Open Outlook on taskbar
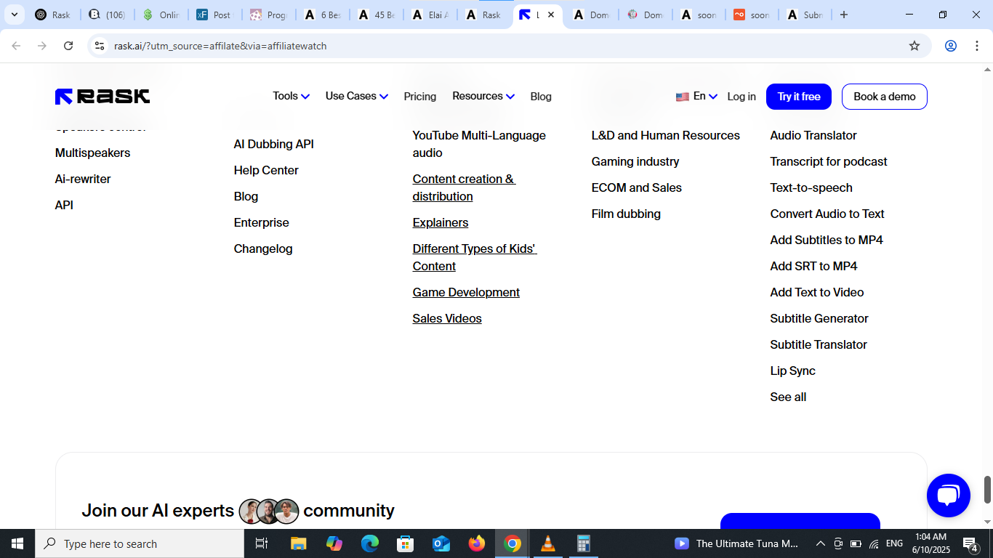The image size is (993, 558). pos(441,543)
